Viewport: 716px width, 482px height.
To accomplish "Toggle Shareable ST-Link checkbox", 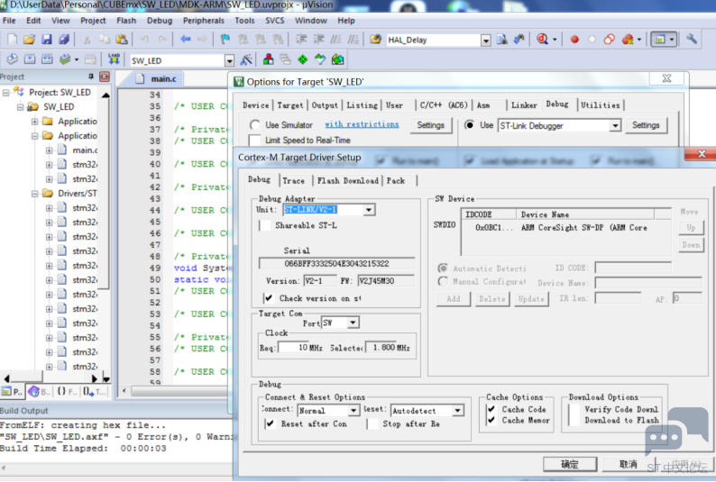I will pos(265,225).
